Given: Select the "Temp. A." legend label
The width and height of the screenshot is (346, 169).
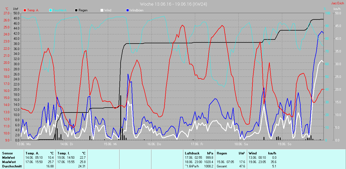Looking at the screenshot, I should pos(33,10).
